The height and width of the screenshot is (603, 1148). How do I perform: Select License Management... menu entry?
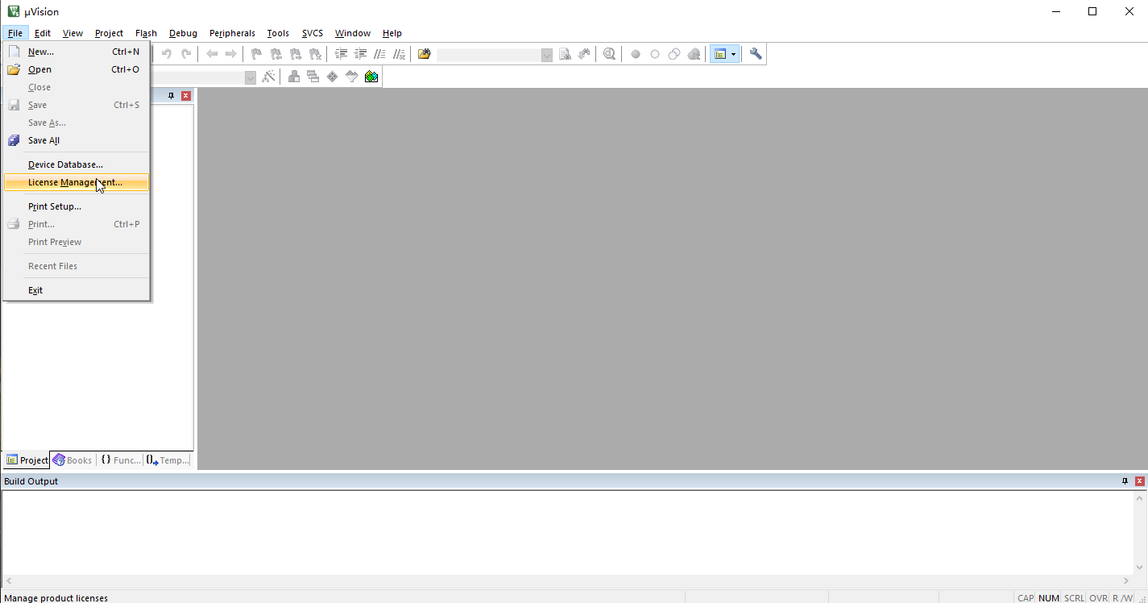point(77,182)
